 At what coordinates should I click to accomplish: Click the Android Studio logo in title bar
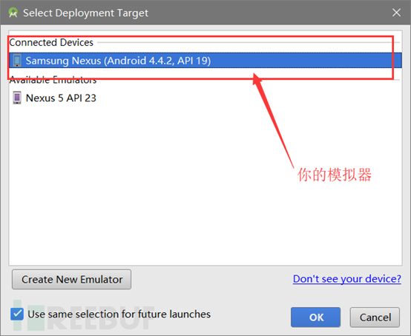[x=13, y=13]
